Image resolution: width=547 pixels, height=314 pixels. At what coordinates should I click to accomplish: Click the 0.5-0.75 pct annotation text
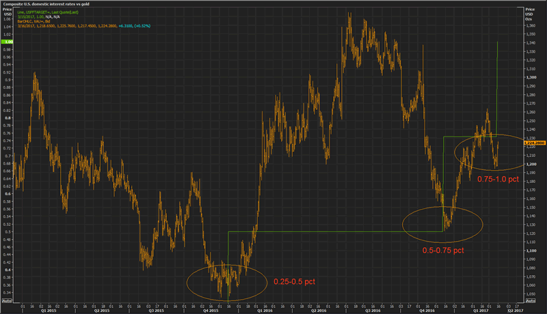(443, 251)
